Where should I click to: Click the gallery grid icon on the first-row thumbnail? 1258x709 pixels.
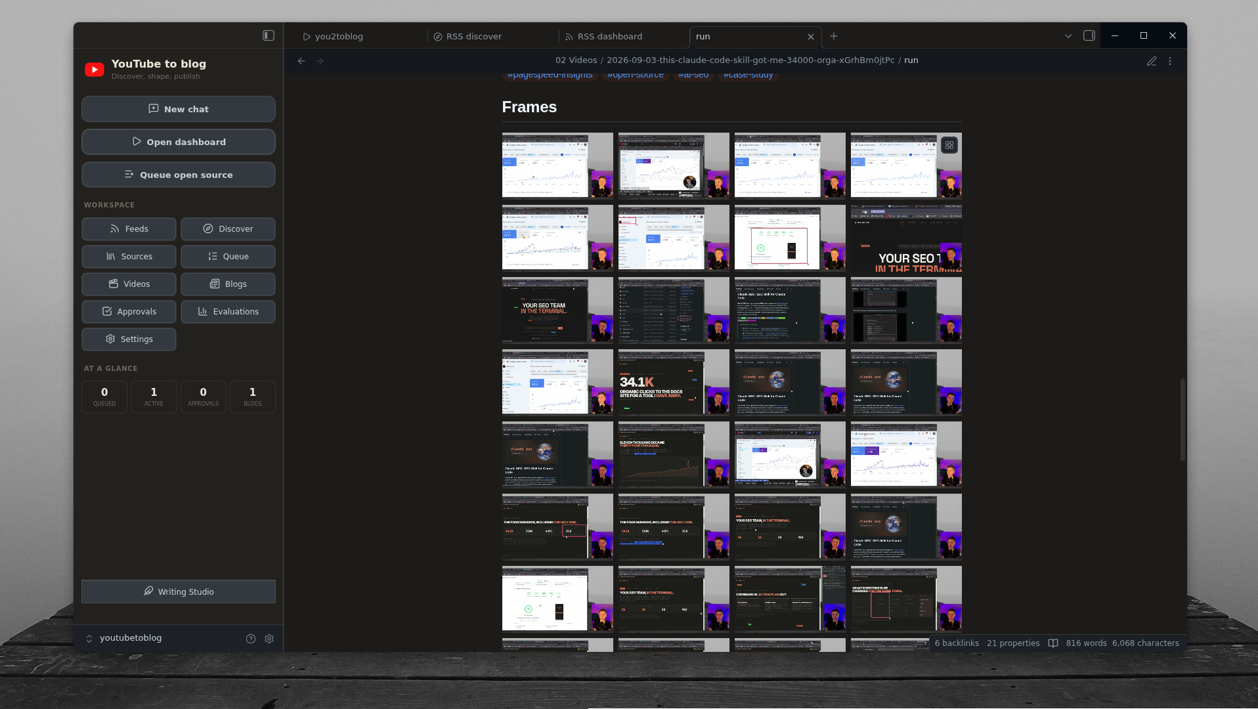[x=949, y=145]
